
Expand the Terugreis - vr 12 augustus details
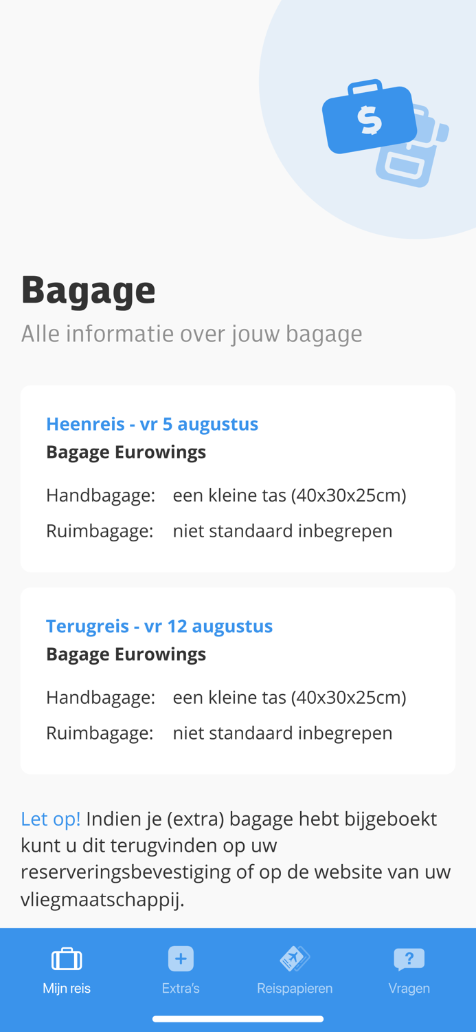pos(159,625)
